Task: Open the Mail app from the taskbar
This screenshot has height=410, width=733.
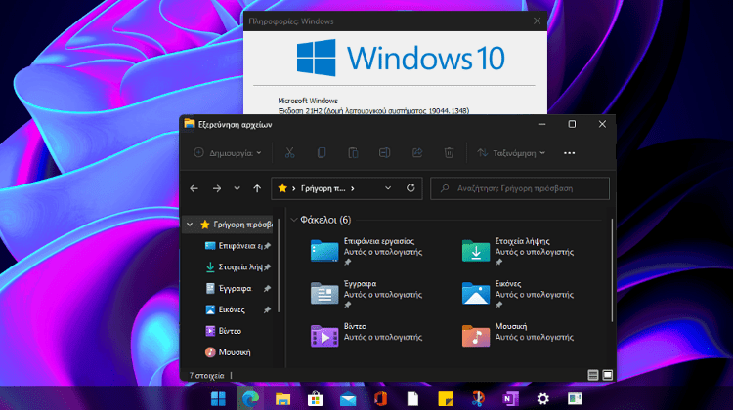Action: [348, 399]
